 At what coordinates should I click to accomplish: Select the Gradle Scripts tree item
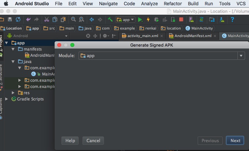28,99
